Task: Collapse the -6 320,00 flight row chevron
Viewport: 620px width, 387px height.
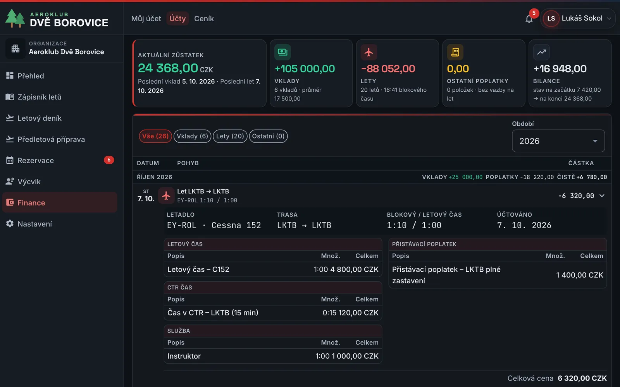Action: click(602, 196)
